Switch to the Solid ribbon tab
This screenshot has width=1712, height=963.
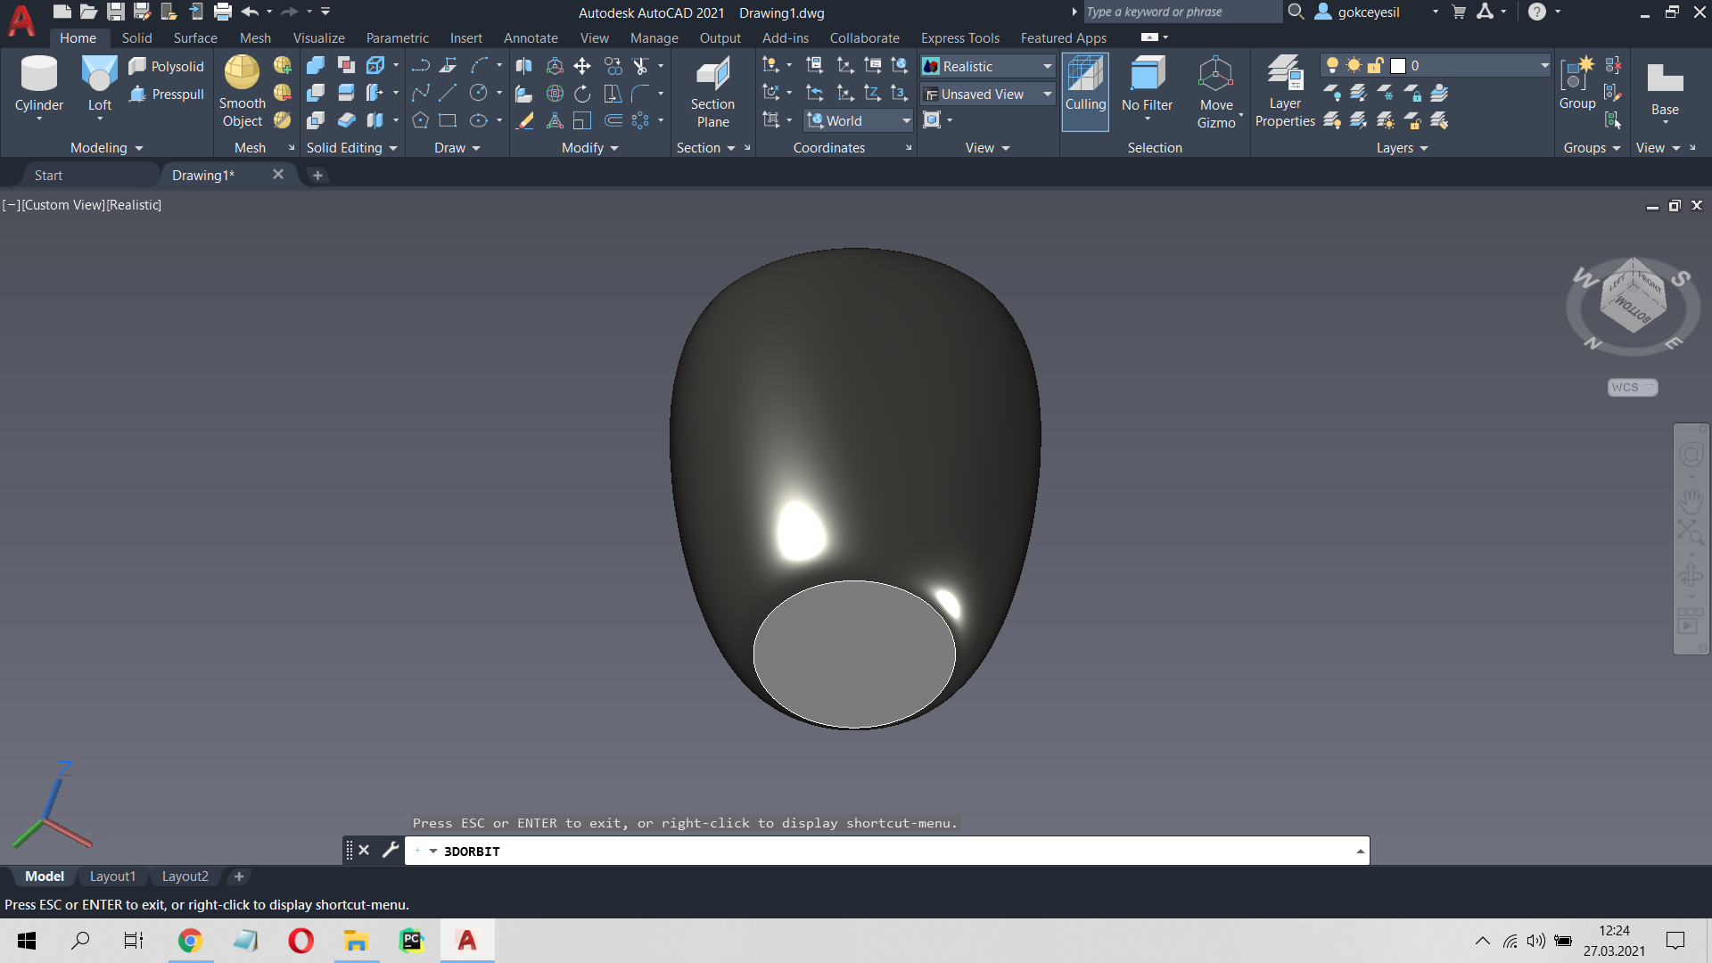136,37
